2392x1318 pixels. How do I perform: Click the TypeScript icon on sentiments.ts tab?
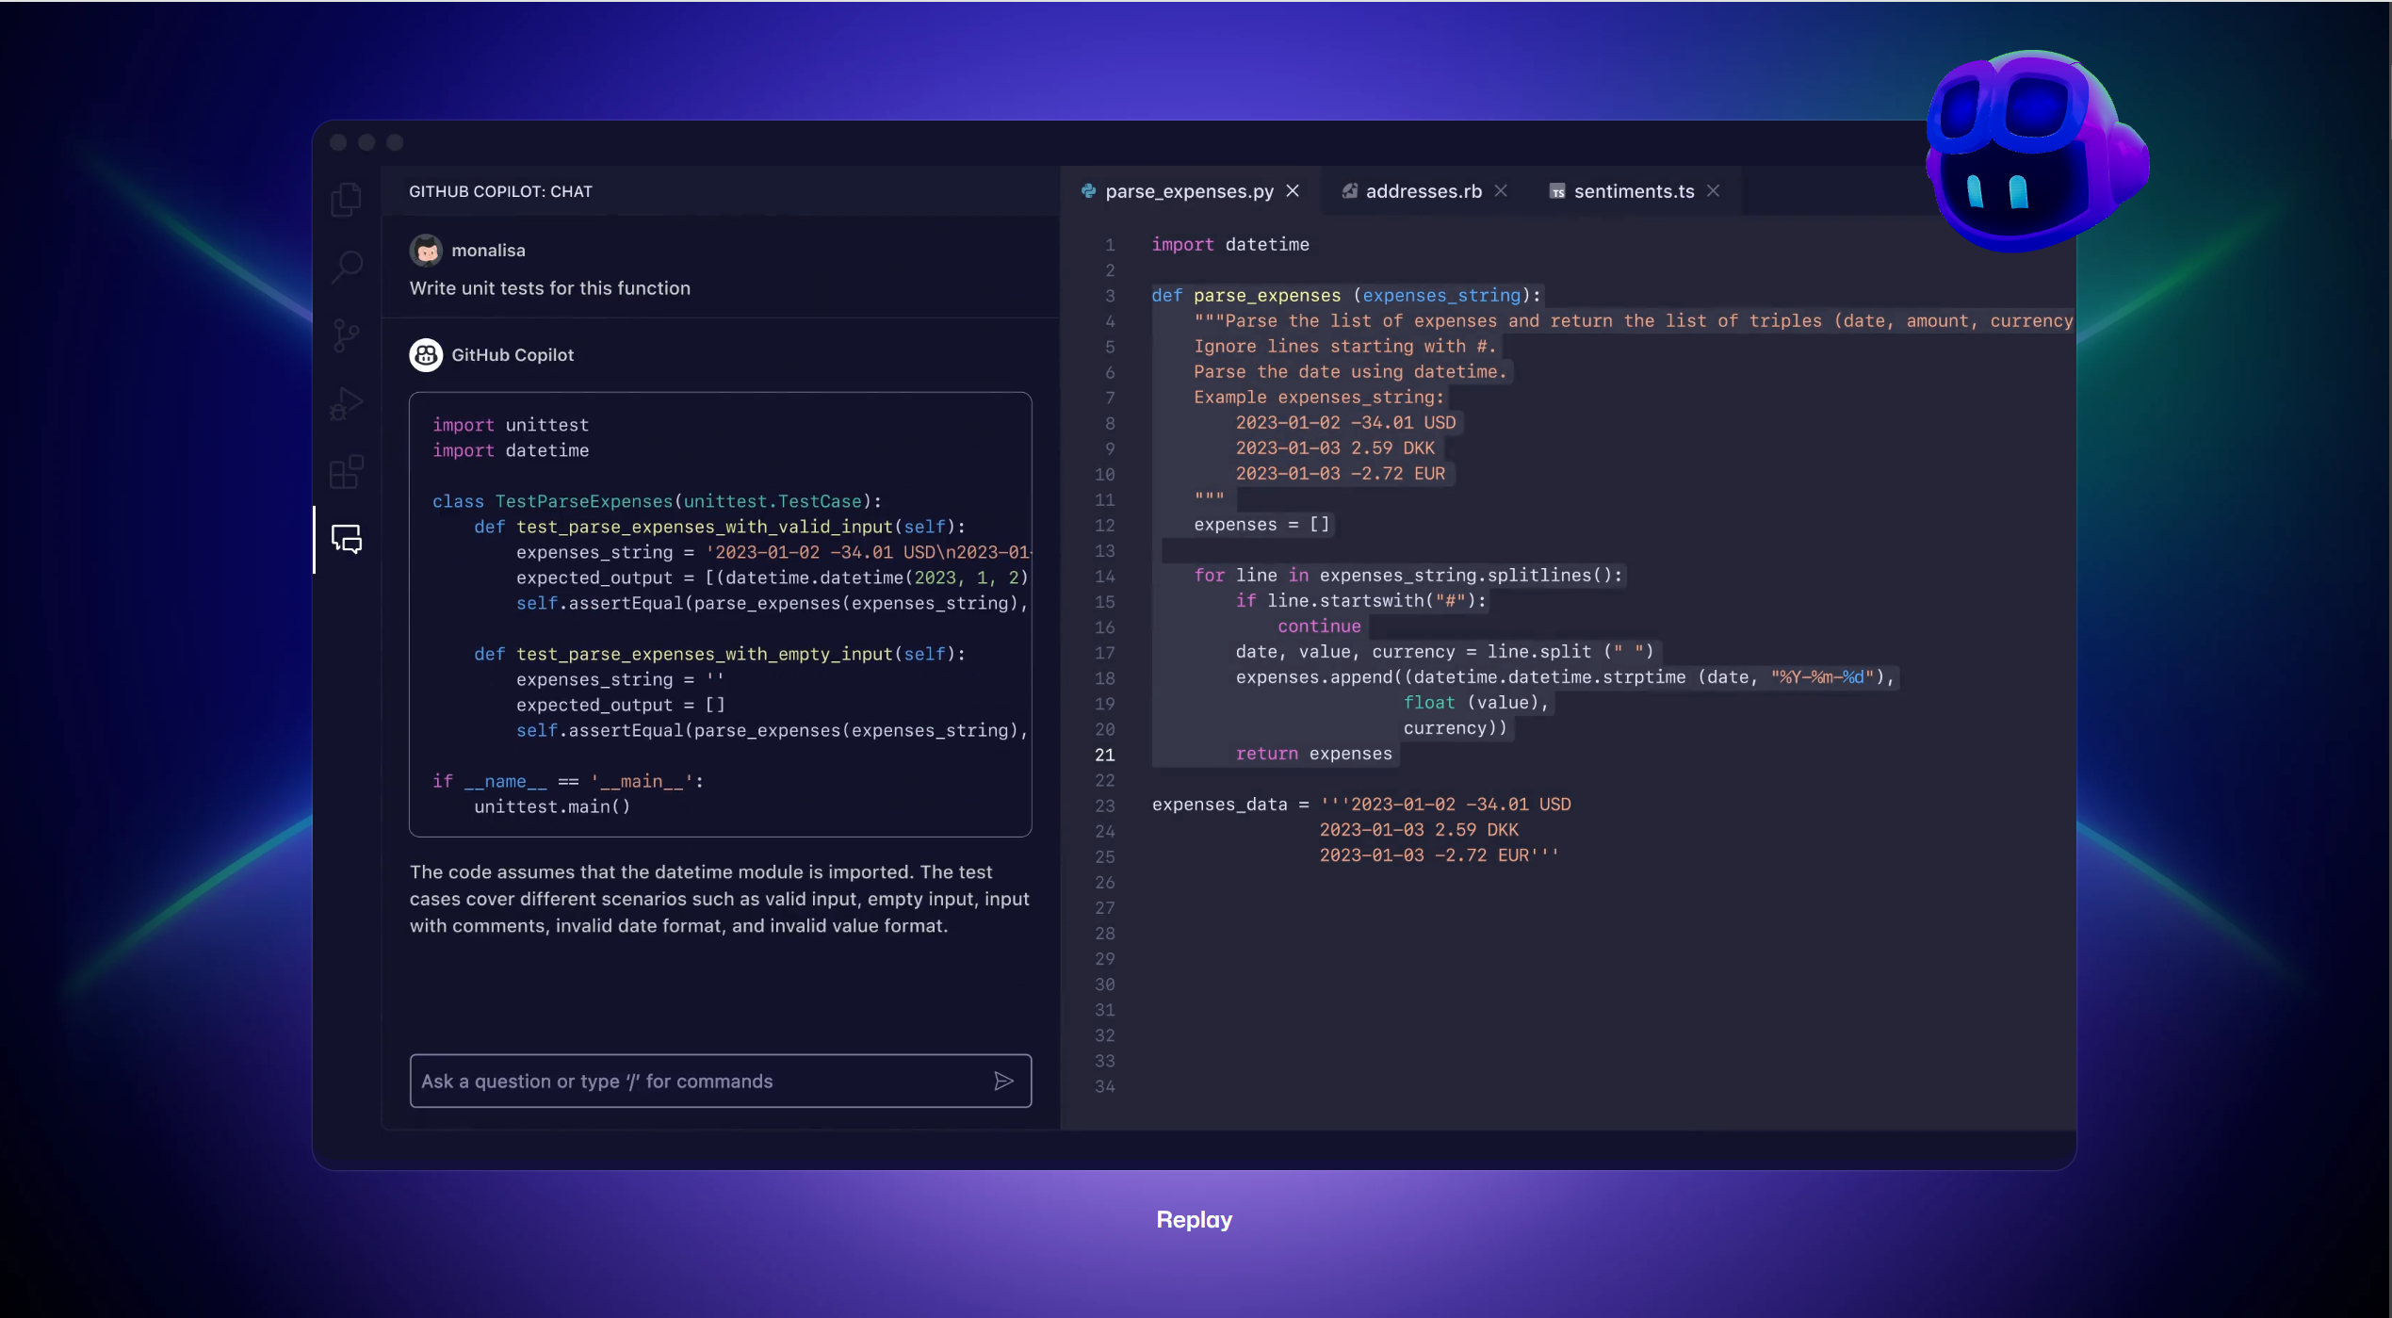click(1557, 191)
